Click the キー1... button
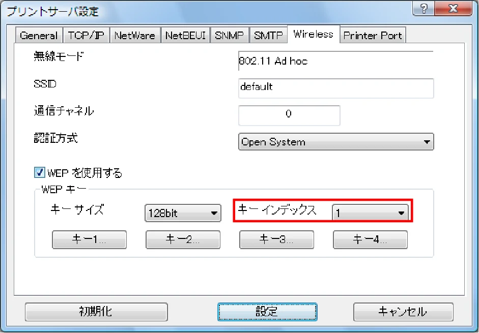479x333 pixels. tap(89, 239)
